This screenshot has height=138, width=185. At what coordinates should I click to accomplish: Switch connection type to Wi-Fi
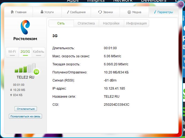point(12,52)
